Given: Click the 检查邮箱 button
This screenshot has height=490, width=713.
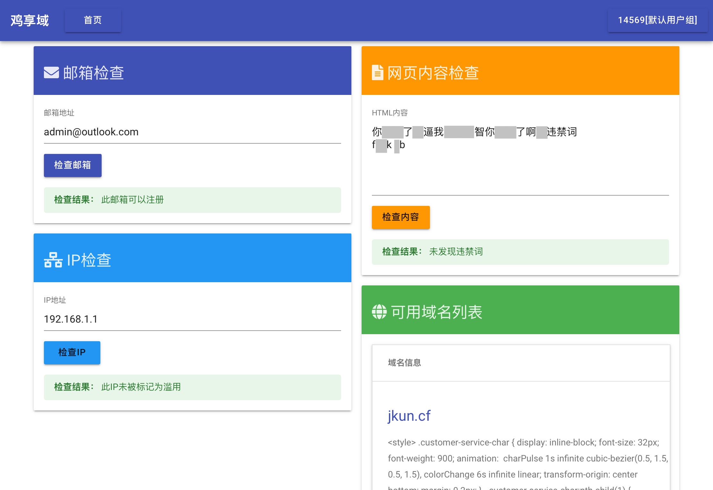Looking at the screenshot, I should (x=73, y=165).
